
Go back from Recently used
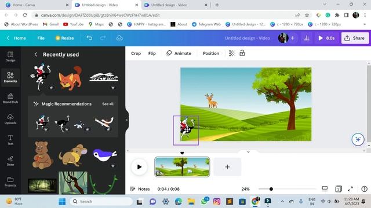(36, 54)
